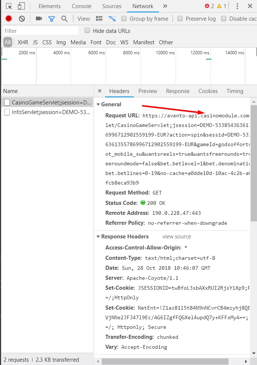Screen dimensions: 257x365
Task: Check the Hide data URLs option
Action: coord(87,31)
